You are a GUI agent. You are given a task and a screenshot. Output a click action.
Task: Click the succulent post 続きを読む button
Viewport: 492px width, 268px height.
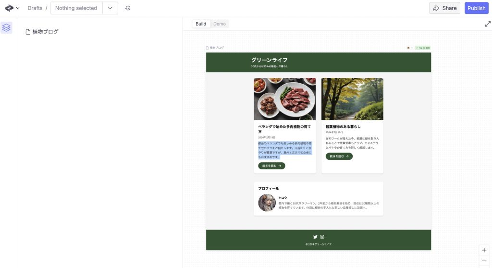coord(271,166)
